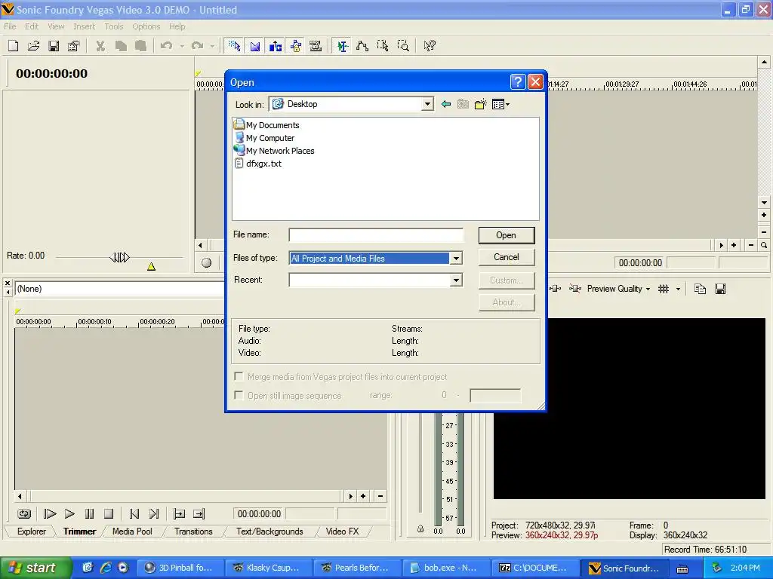Open the Undo history dropdown arrow
This screenshot has width=773, height=579.
click(x=182, y=46)
